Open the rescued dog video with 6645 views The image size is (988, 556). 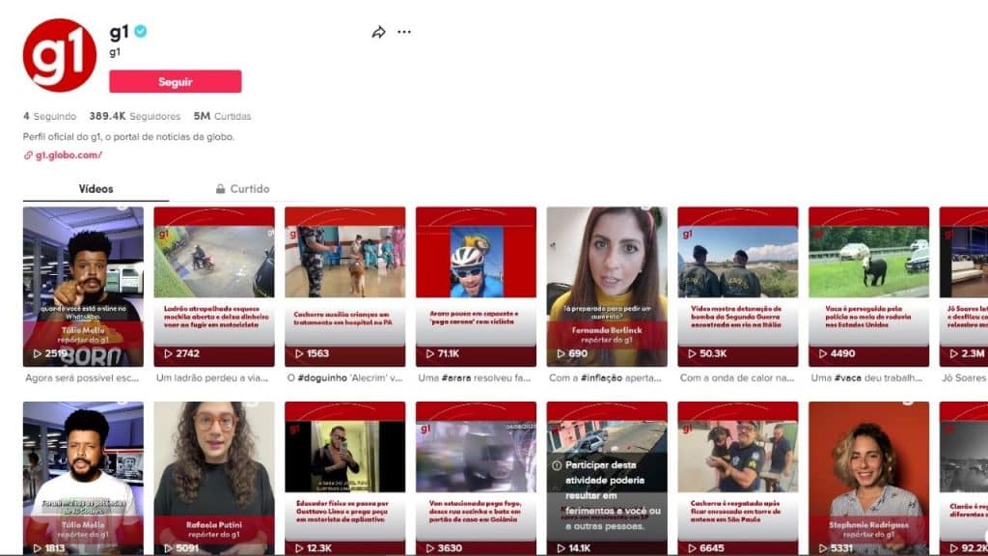(x=738, y=478)
